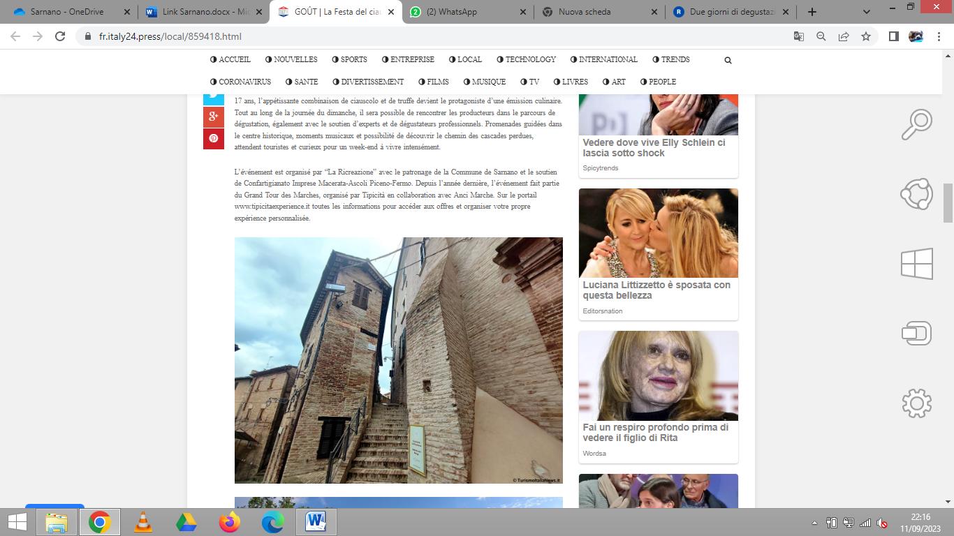The height and width of the screenshot is (536, 954).
Task: Open Chrome side panel
Action: (x=893, y=36)
